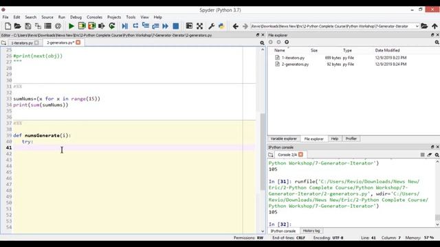Run selection or current line icon
440x247 pixels.
pyautogui.click(x=102, y=26)
